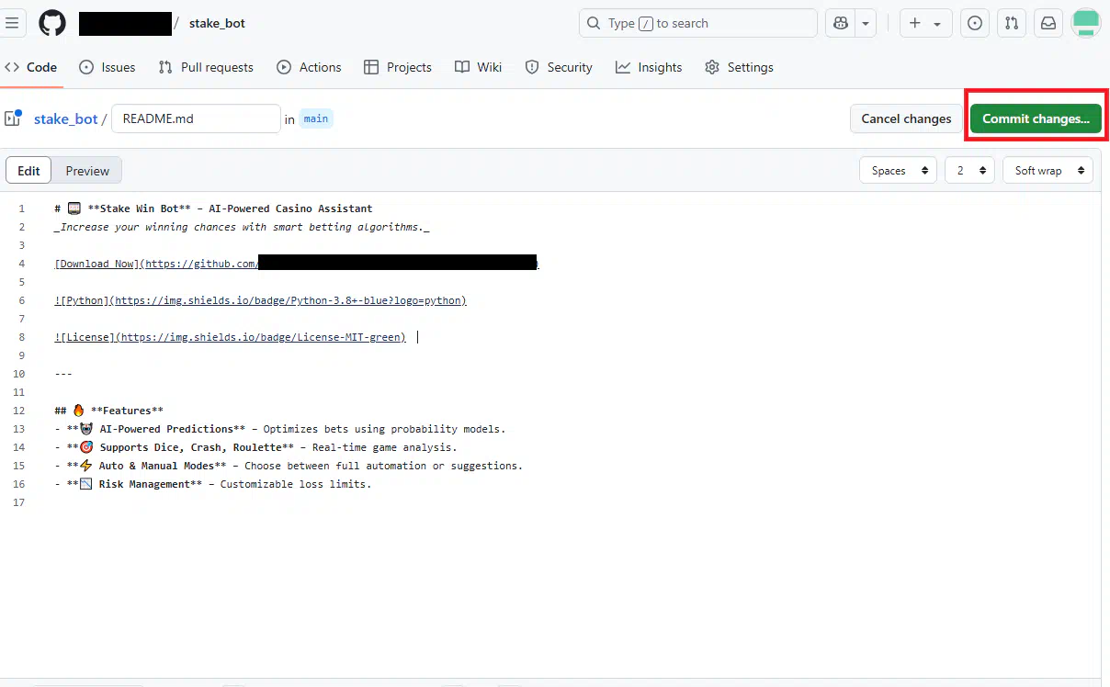The image size is (1110, 687).
Task: Click the Supports Dice, Crash, Roulette line
Action: pos(256,447)
